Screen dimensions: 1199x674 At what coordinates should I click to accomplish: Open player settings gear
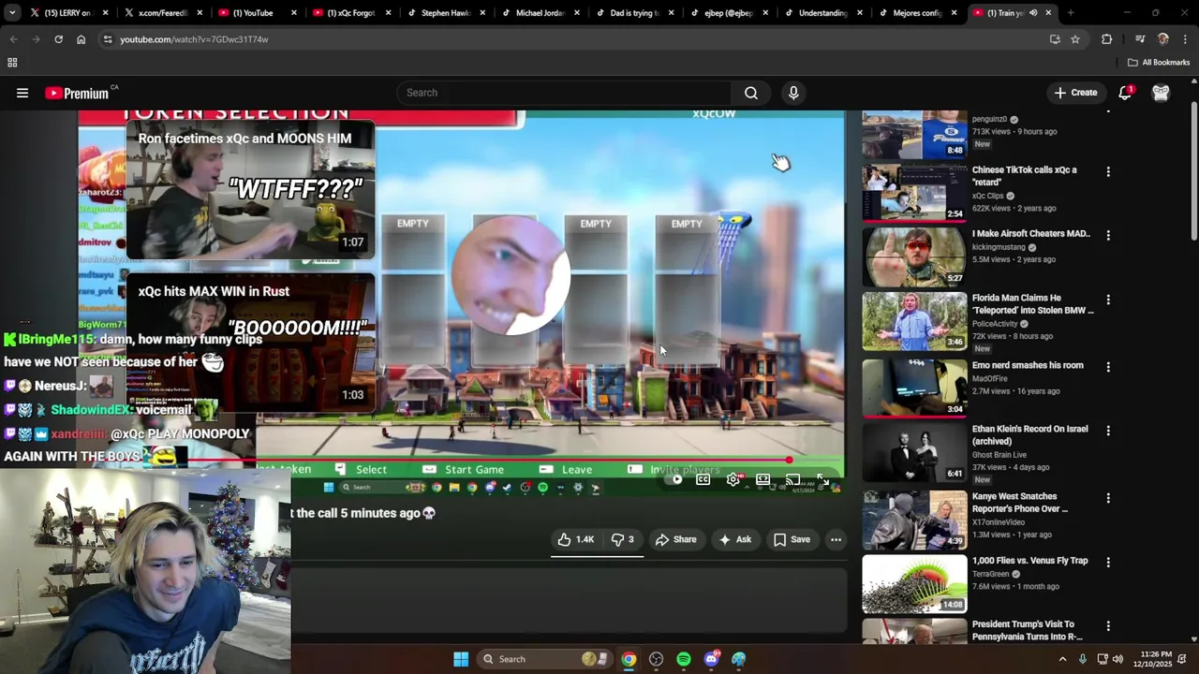tap(733, 479)
